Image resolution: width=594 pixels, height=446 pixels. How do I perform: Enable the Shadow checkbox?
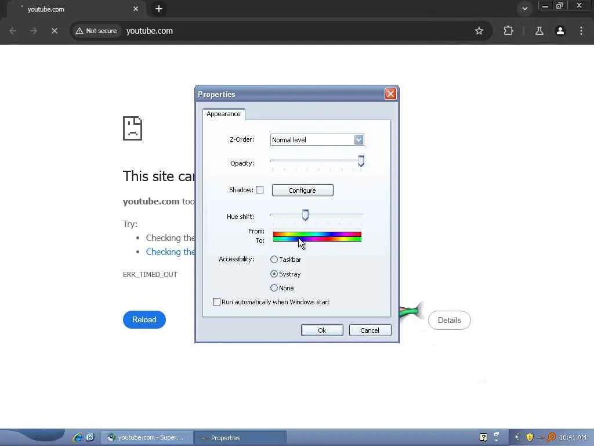pyautogui.click(x=259, y=190)
